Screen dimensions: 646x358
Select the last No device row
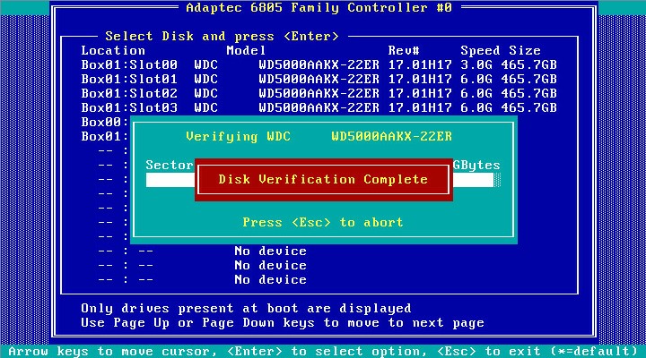pyautogui.click(x=270, y=280)
